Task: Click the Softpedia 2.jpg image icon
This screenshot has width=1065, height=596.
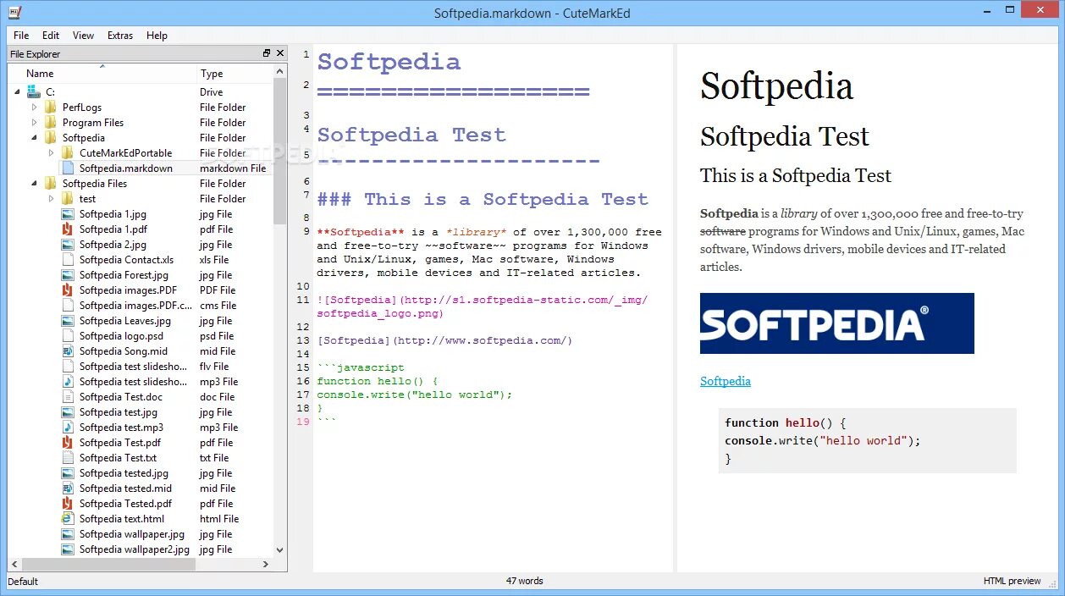Action: 68,245
